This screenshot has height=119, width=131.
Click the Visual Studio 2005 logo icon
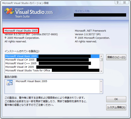pos(9,11)
